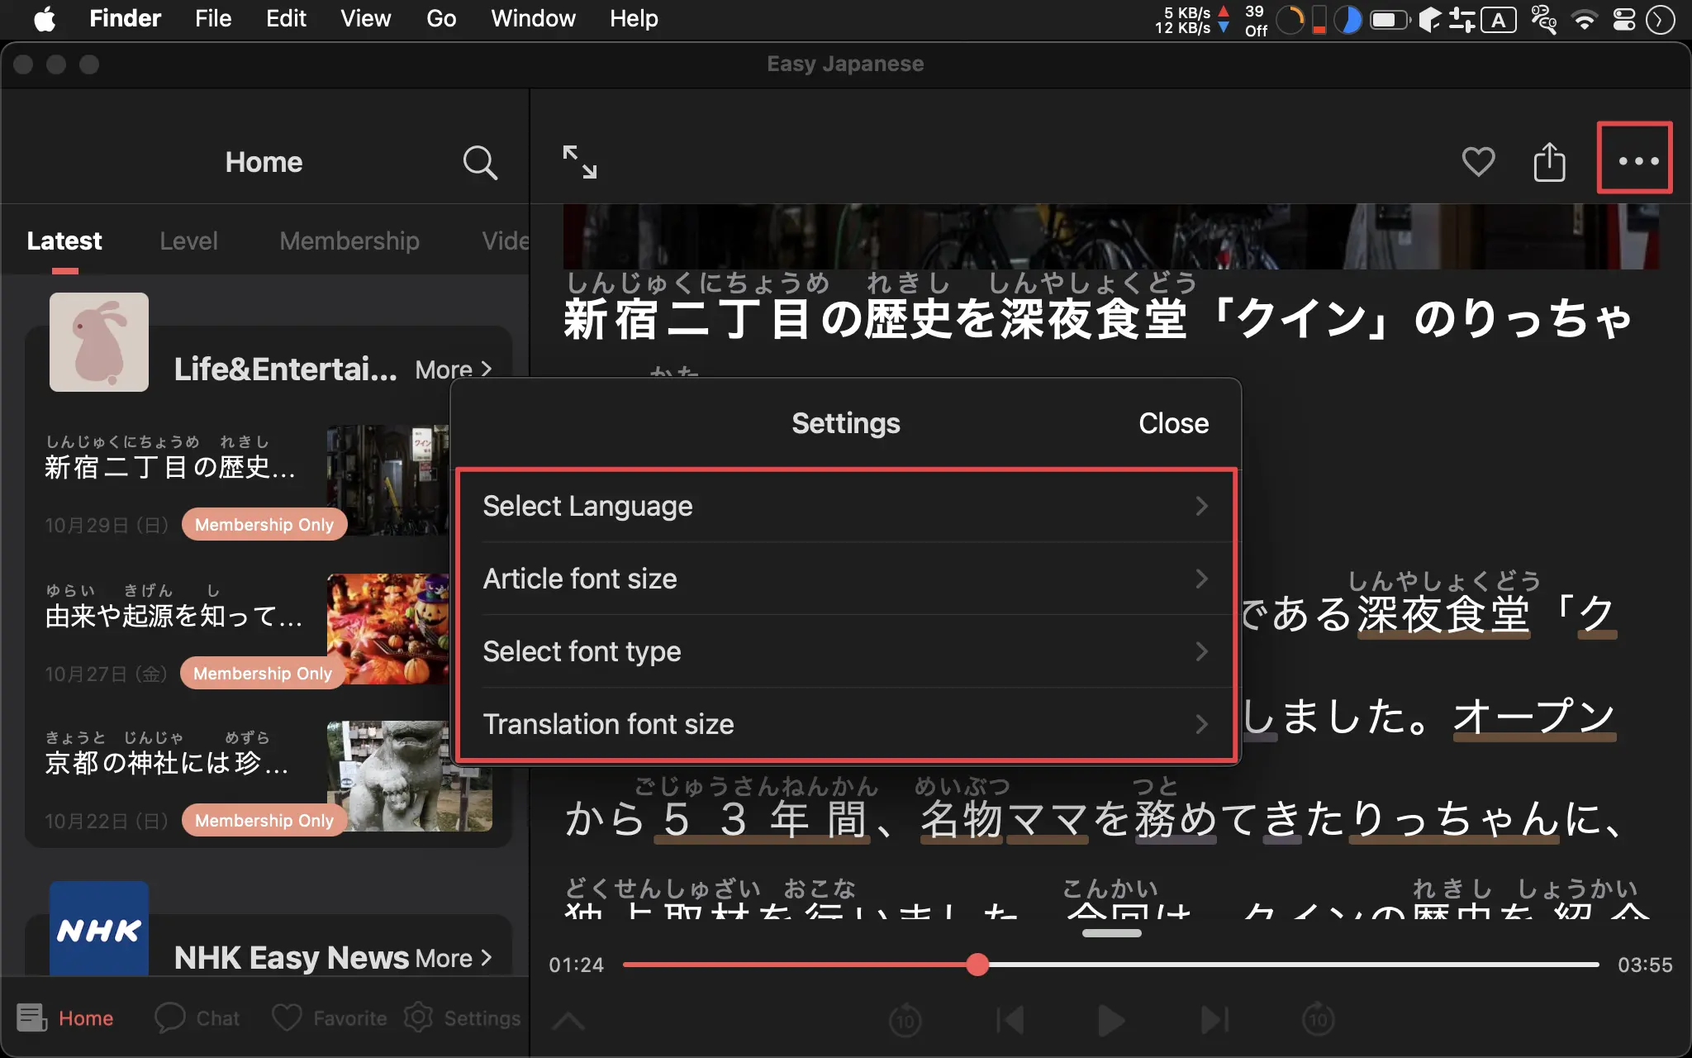Open Article font size settings row

point(846,579)
